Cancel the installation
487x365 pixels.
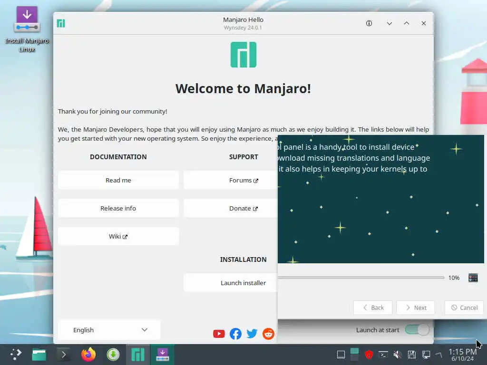(464, 307)
